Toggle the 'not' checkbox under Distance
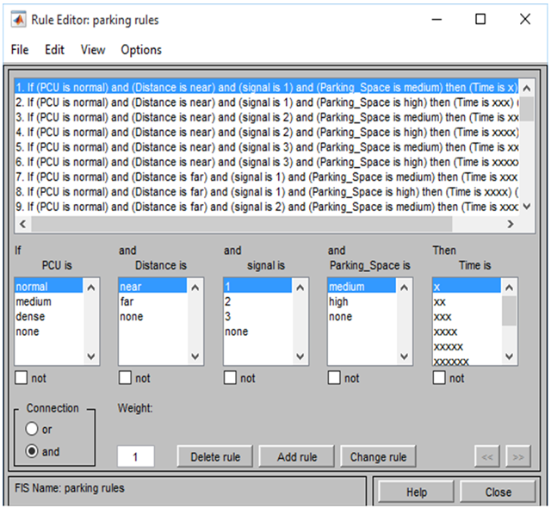Screen dimensions: 551x508 (x=126, y=378)
